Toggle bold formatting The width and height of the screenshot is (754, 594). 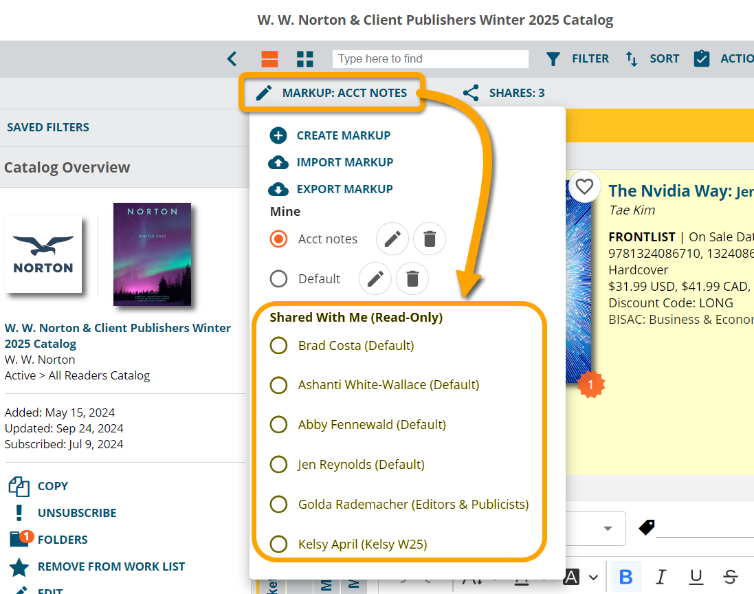coord(626,576)
